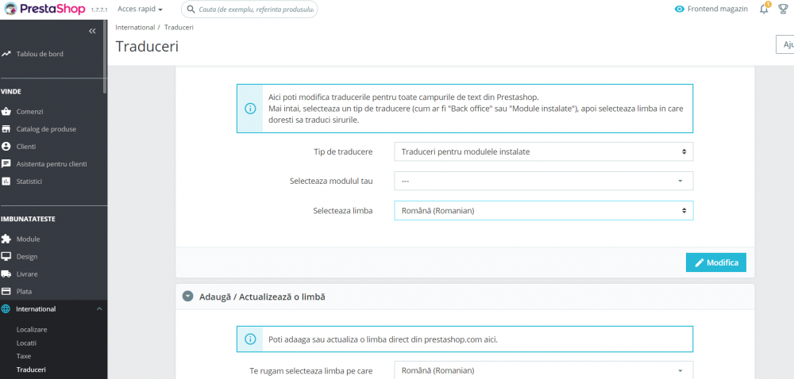
Task: Click the version number 1.7.7.1
Action: pyautogui.click(x=99, y=10)
